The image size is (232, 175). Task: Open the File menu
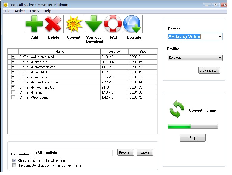[7, 11]
